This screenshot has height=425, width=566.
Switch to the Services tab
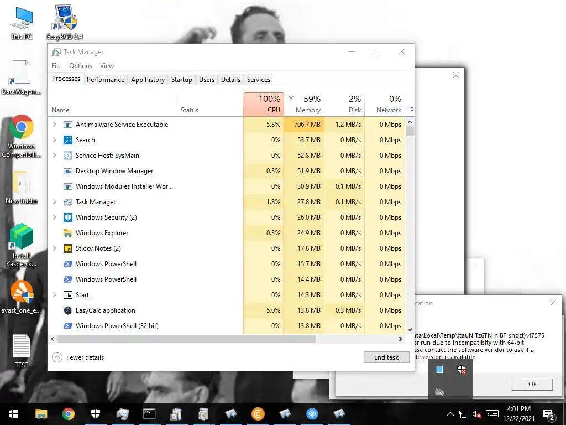pos(259,80)
